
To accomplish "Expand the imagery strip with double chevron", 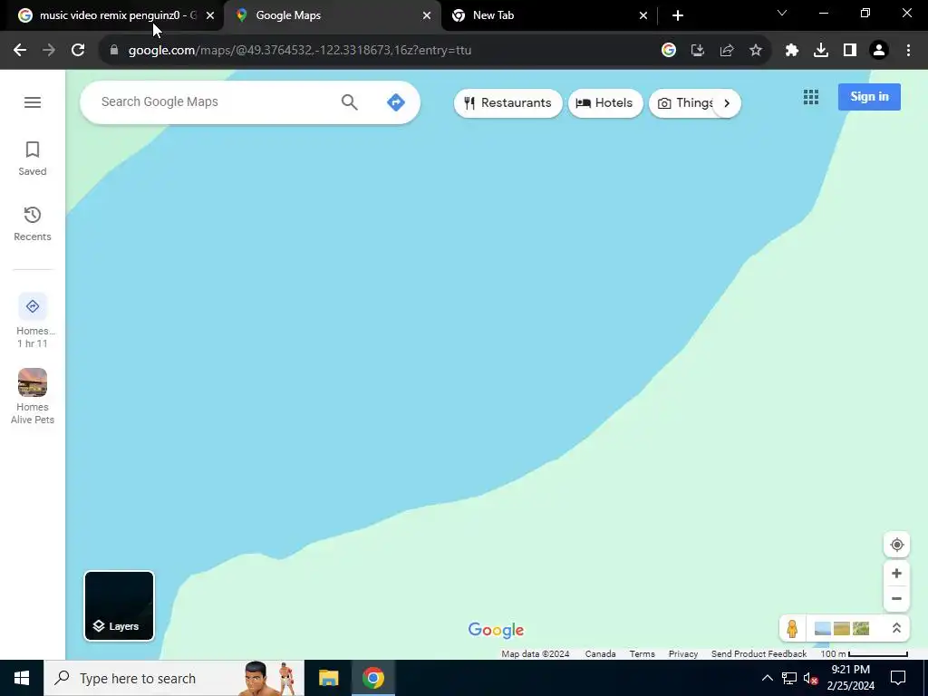I will [896, 629].
